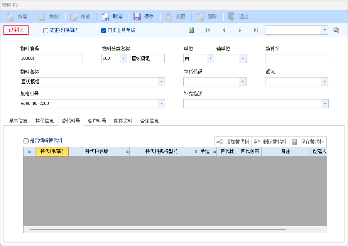This screenshot has height=246, width=348.
Task: Open the 补充描述 dropdown
Action: [325, 104]
